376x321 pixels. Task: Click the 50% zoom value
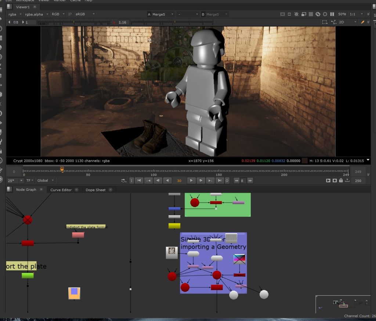342,14
